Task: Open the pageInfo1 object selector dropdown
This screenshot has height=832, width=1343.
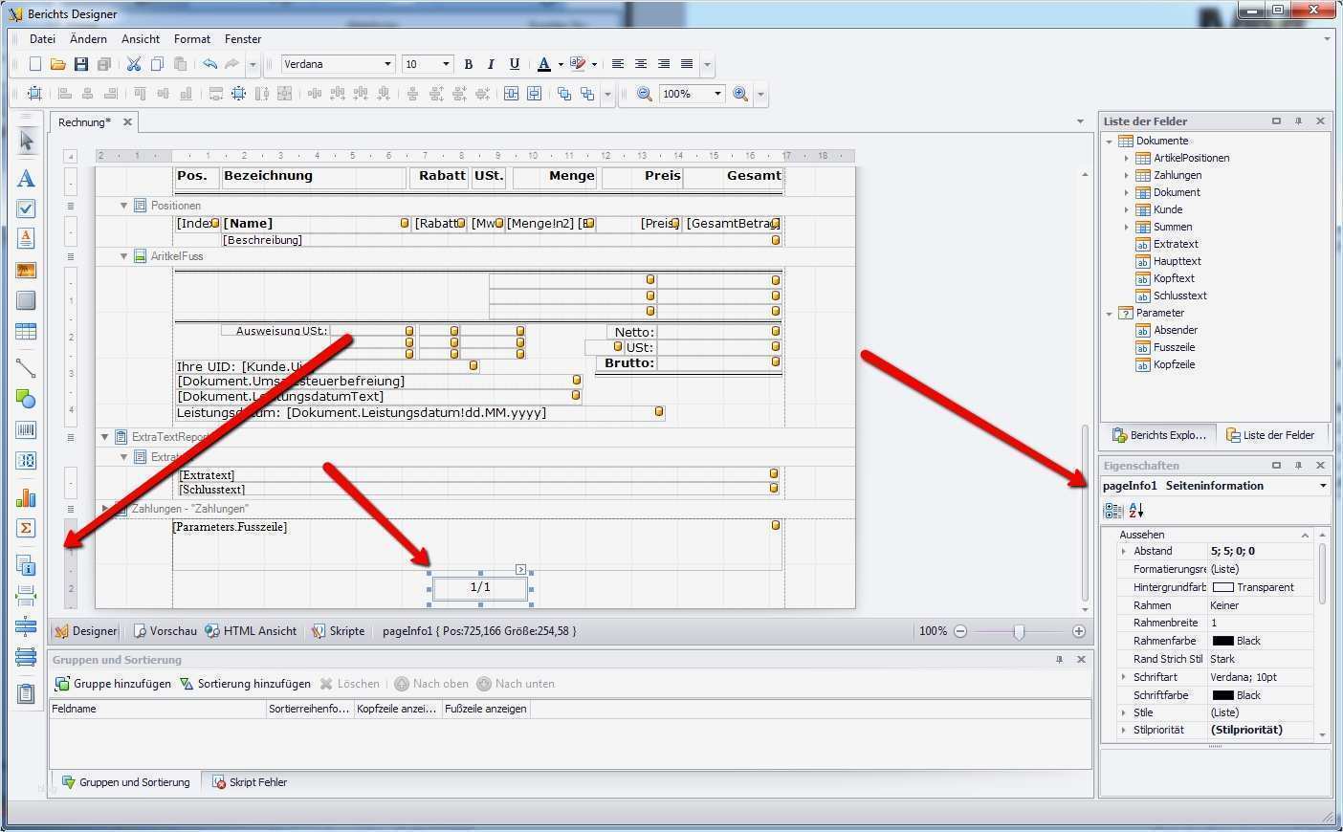Action: (x=1323, y=486)
